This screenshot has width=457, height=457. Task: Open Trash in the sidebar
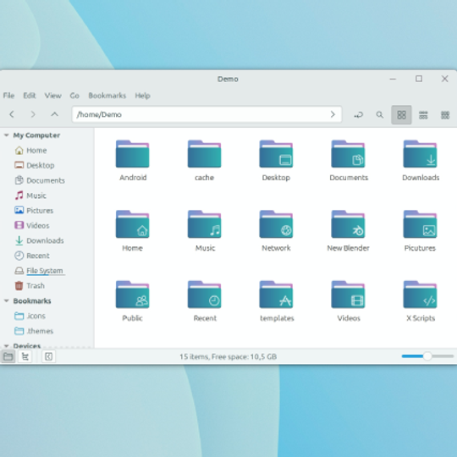click(30, 286)
